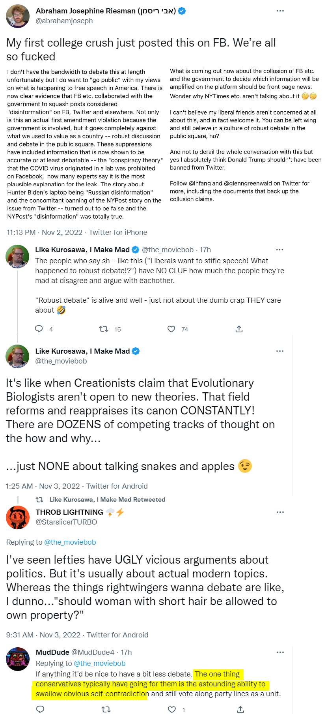Like the tweet with 74 likes
Image resolution: width=326 pixels, height=714 pixels.
pyautogui.click(x=171, y=329)
